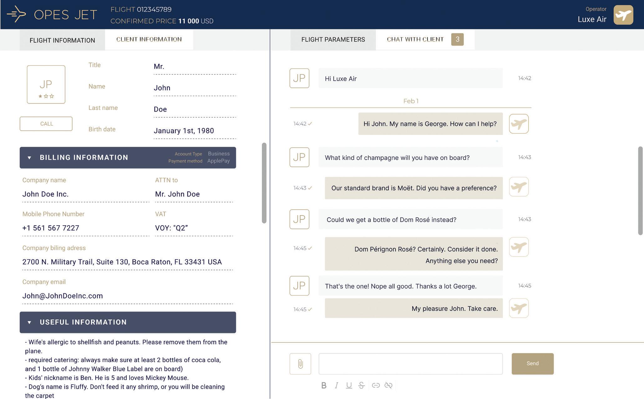Remove link with unlink icon
This screenshot has height=399, width=644.
click(388, 386)
